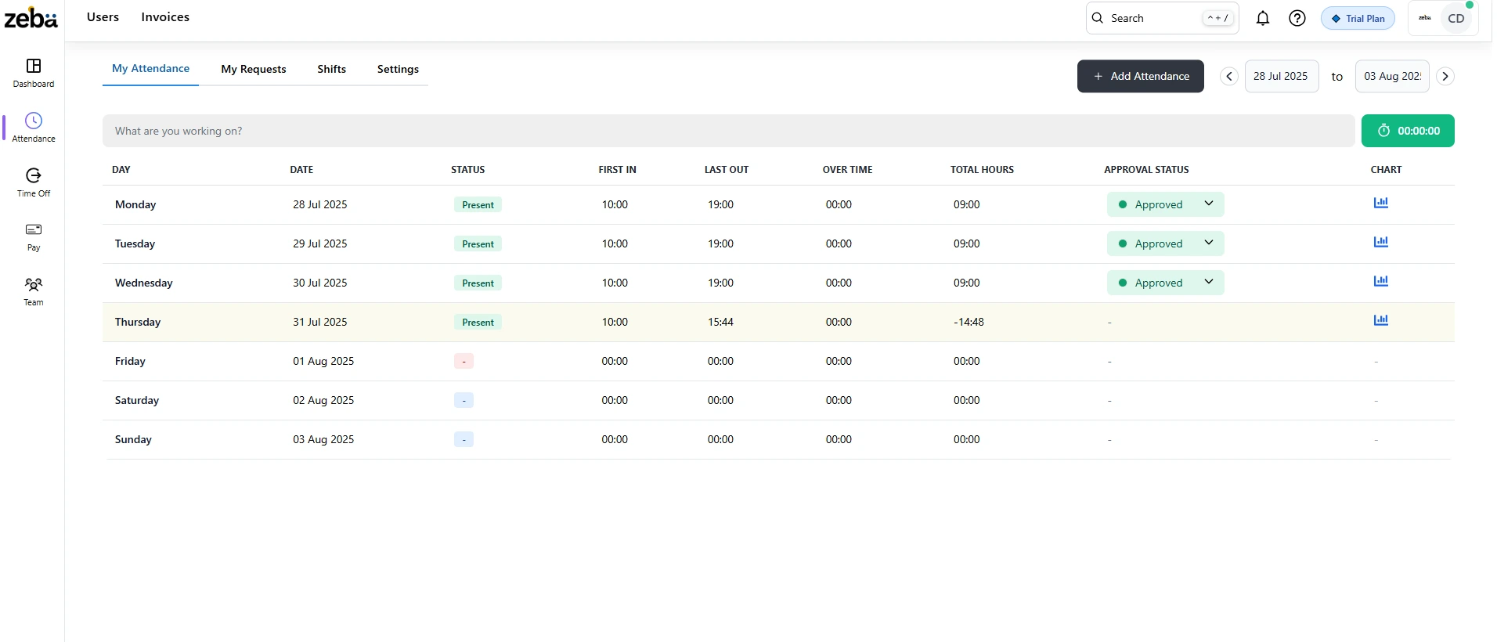The width and height of the screenshot is (1497, 642).
Task: Click the TOTAL HOURS column header
Action: click(982, 169)
